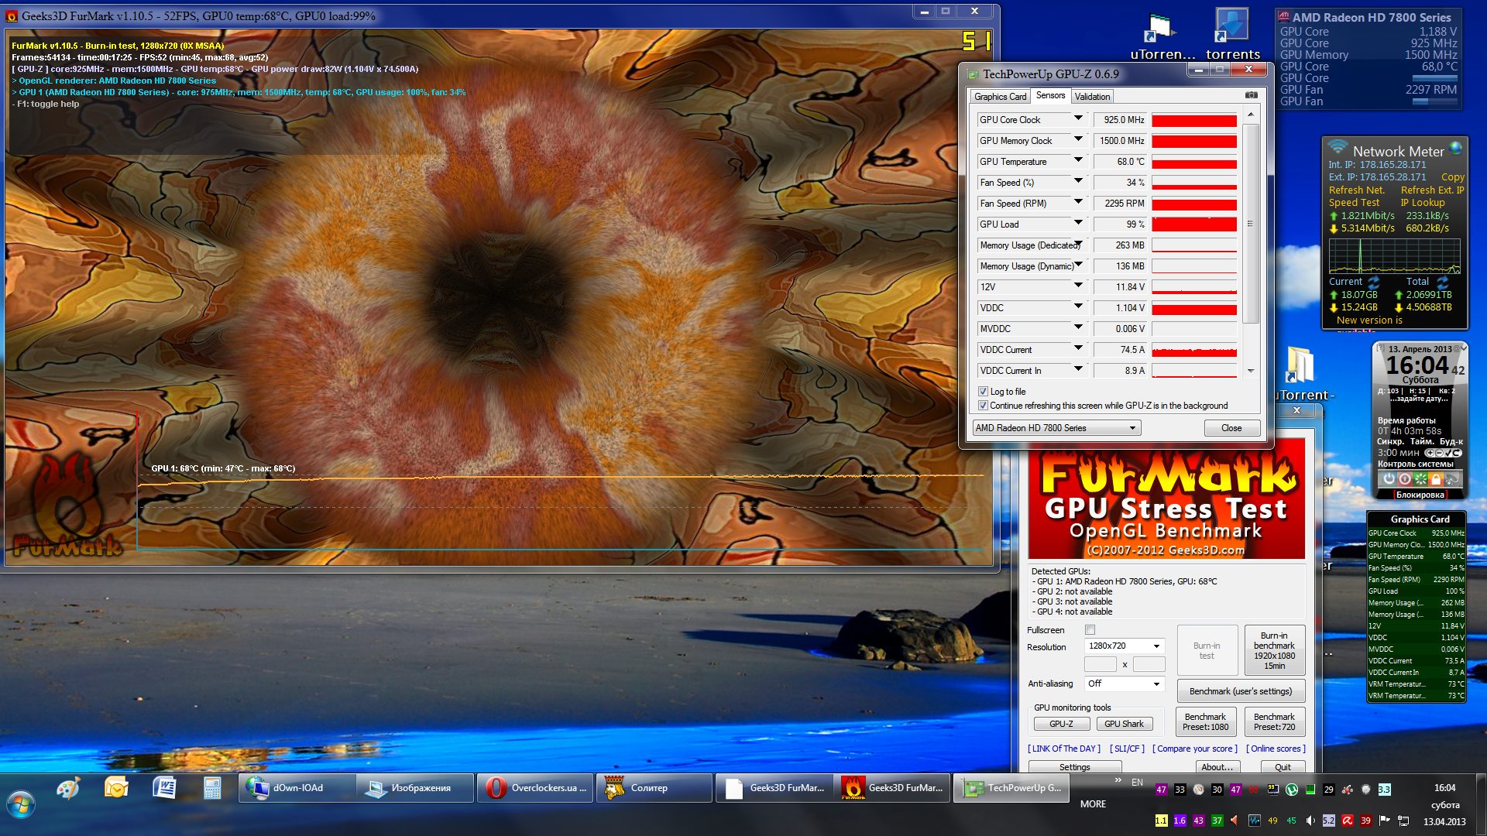Launch the Word icon in taskbar
The height and width of the screenshot is (836, 1487).
[x=164, y=788]
